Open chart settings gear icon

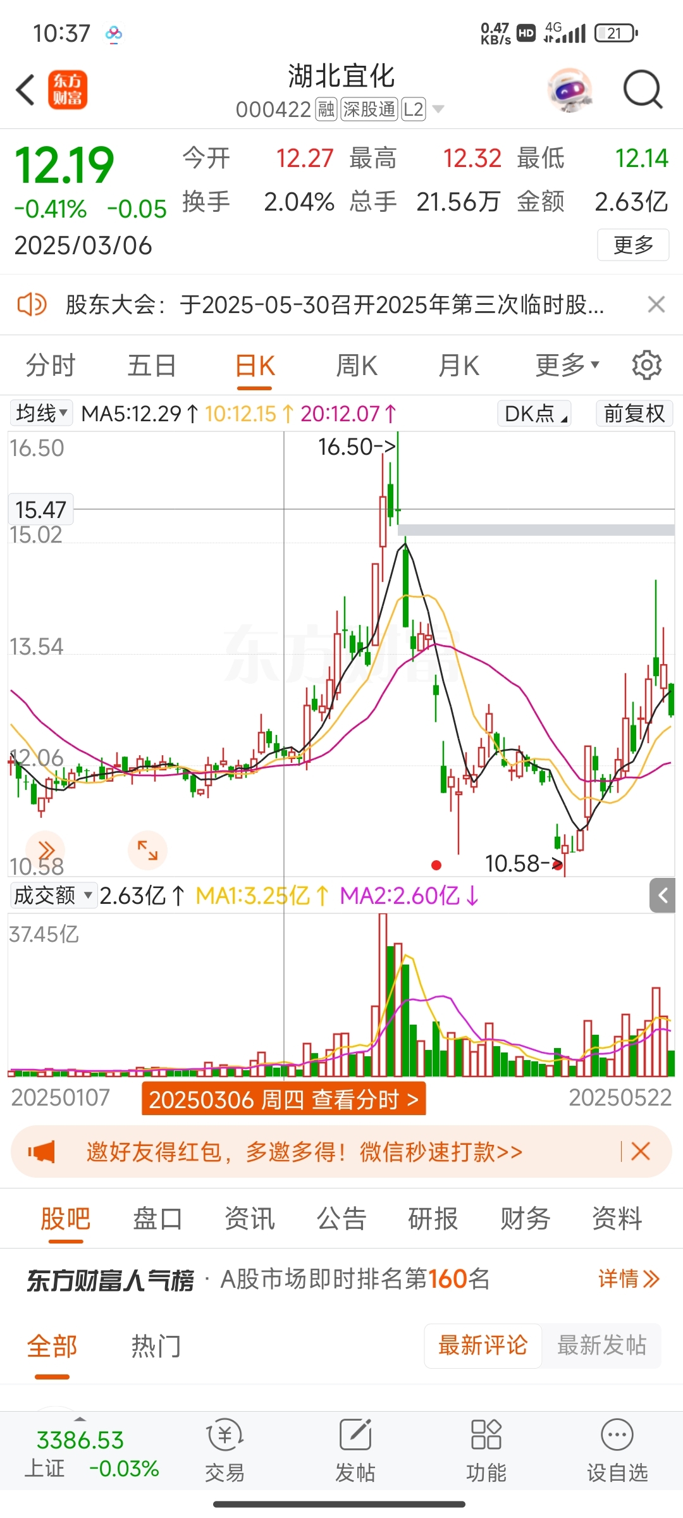[x=646, y=365]
